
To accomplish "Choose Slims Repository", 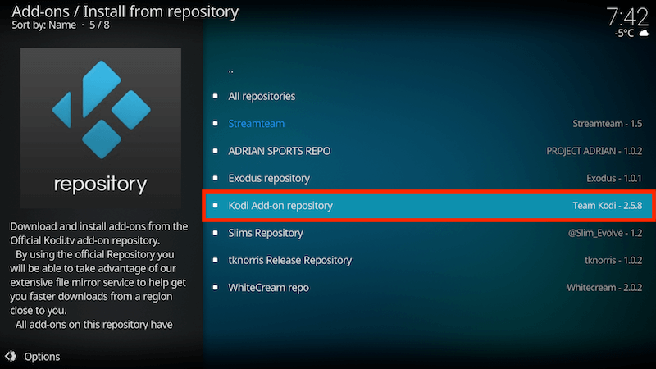I will [x=429, y=233].
